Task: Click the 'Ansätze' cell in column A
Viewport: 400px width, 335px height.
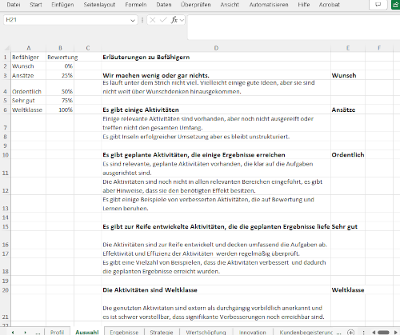Action: tap(29, 75)
